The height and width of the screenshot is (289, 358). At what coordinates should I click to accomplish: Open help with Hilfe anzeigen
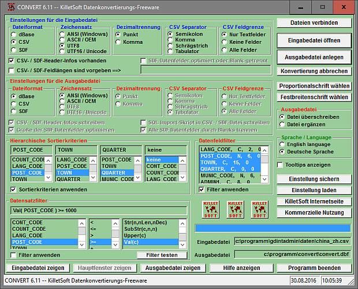pyautogui.click(x=241, y=268)
